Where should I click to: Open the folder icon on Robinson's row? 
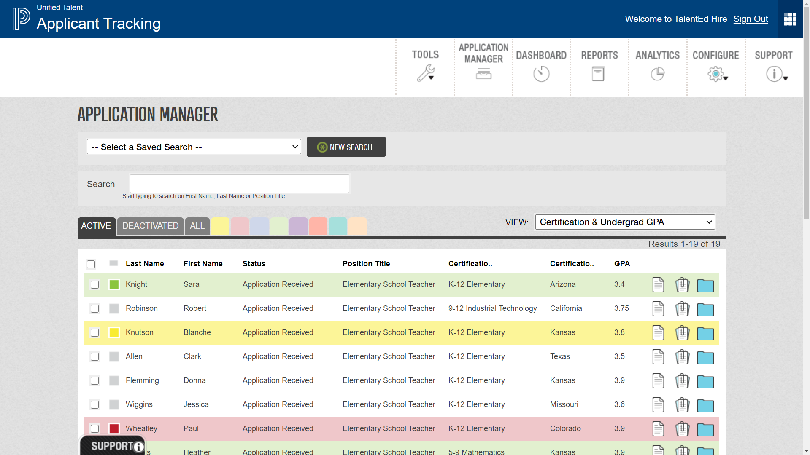coord(706,309)
